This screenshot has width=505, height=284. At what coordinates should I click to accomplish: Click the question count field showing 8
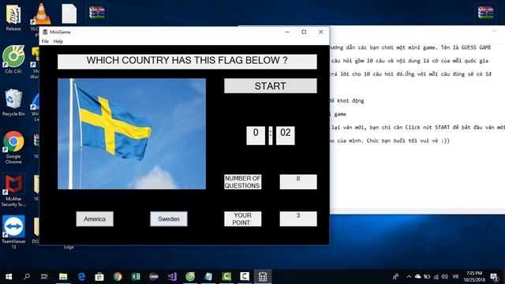point(298,182)
